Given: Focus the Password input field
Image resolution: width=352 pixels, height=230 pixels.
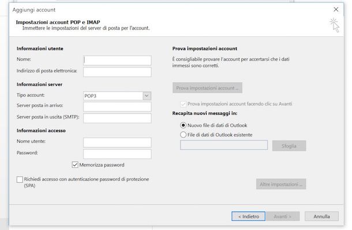Looking at the screenshot, I should 117,154.
